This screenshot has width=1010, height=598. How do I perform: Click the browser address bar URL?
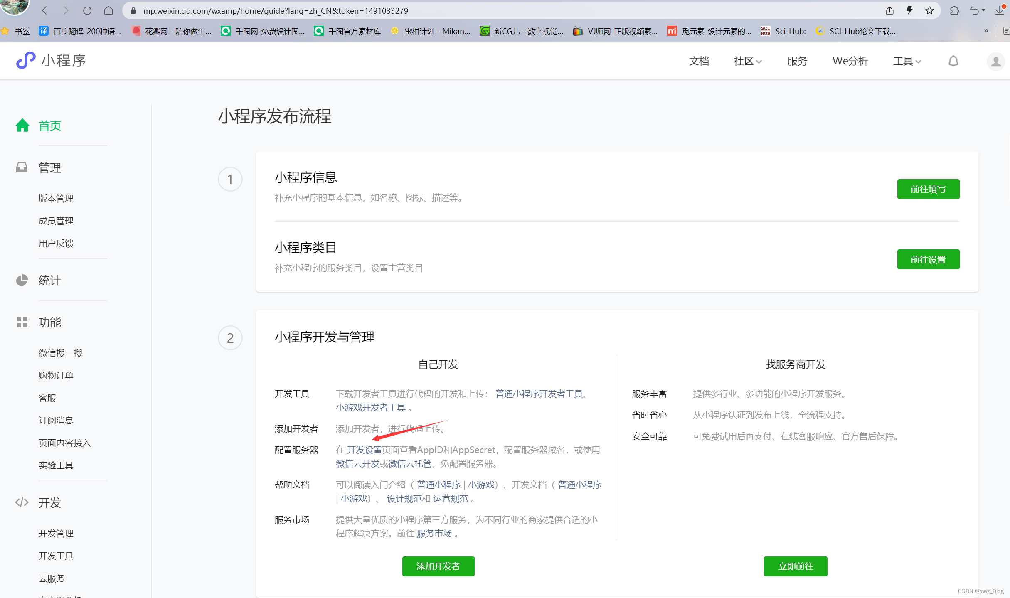tap(275, 11)
